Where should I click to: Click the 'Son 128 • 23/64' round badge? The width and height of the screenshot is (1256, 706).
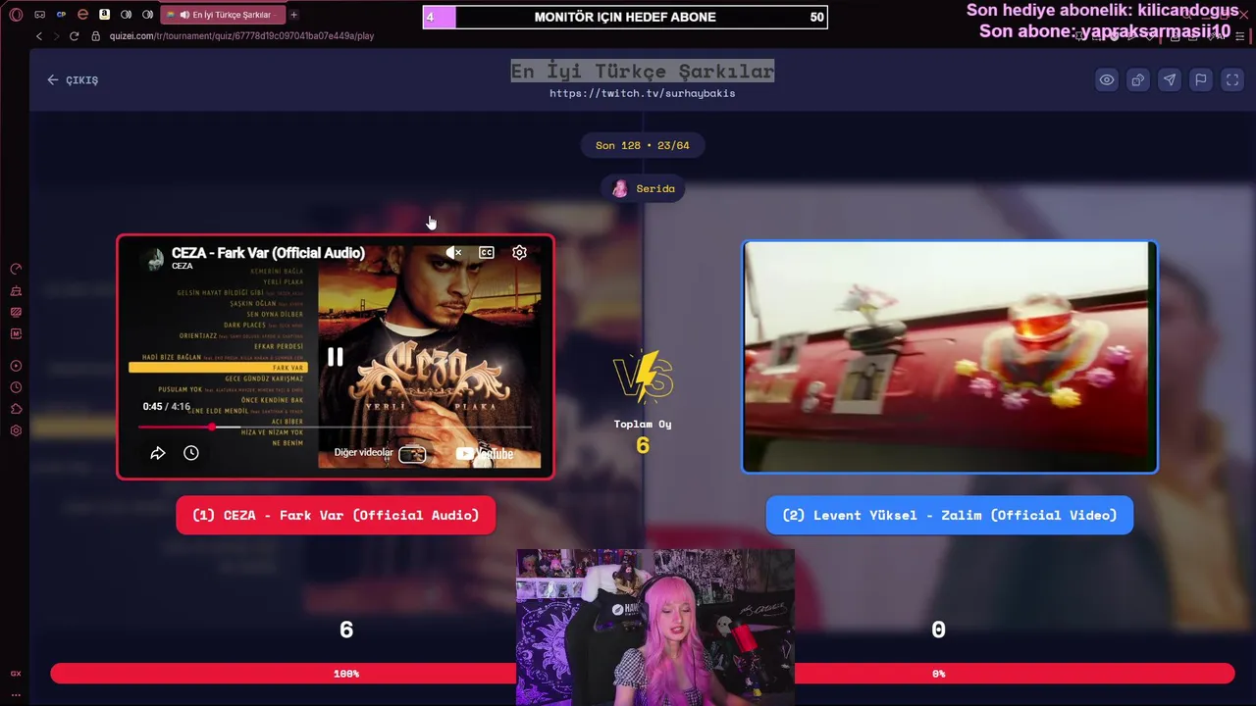(x=642, y=145)
